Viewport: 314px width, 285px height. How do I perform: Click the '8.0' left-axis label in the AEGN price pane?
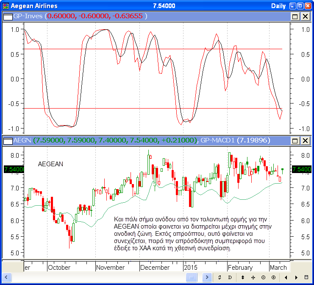15,156
